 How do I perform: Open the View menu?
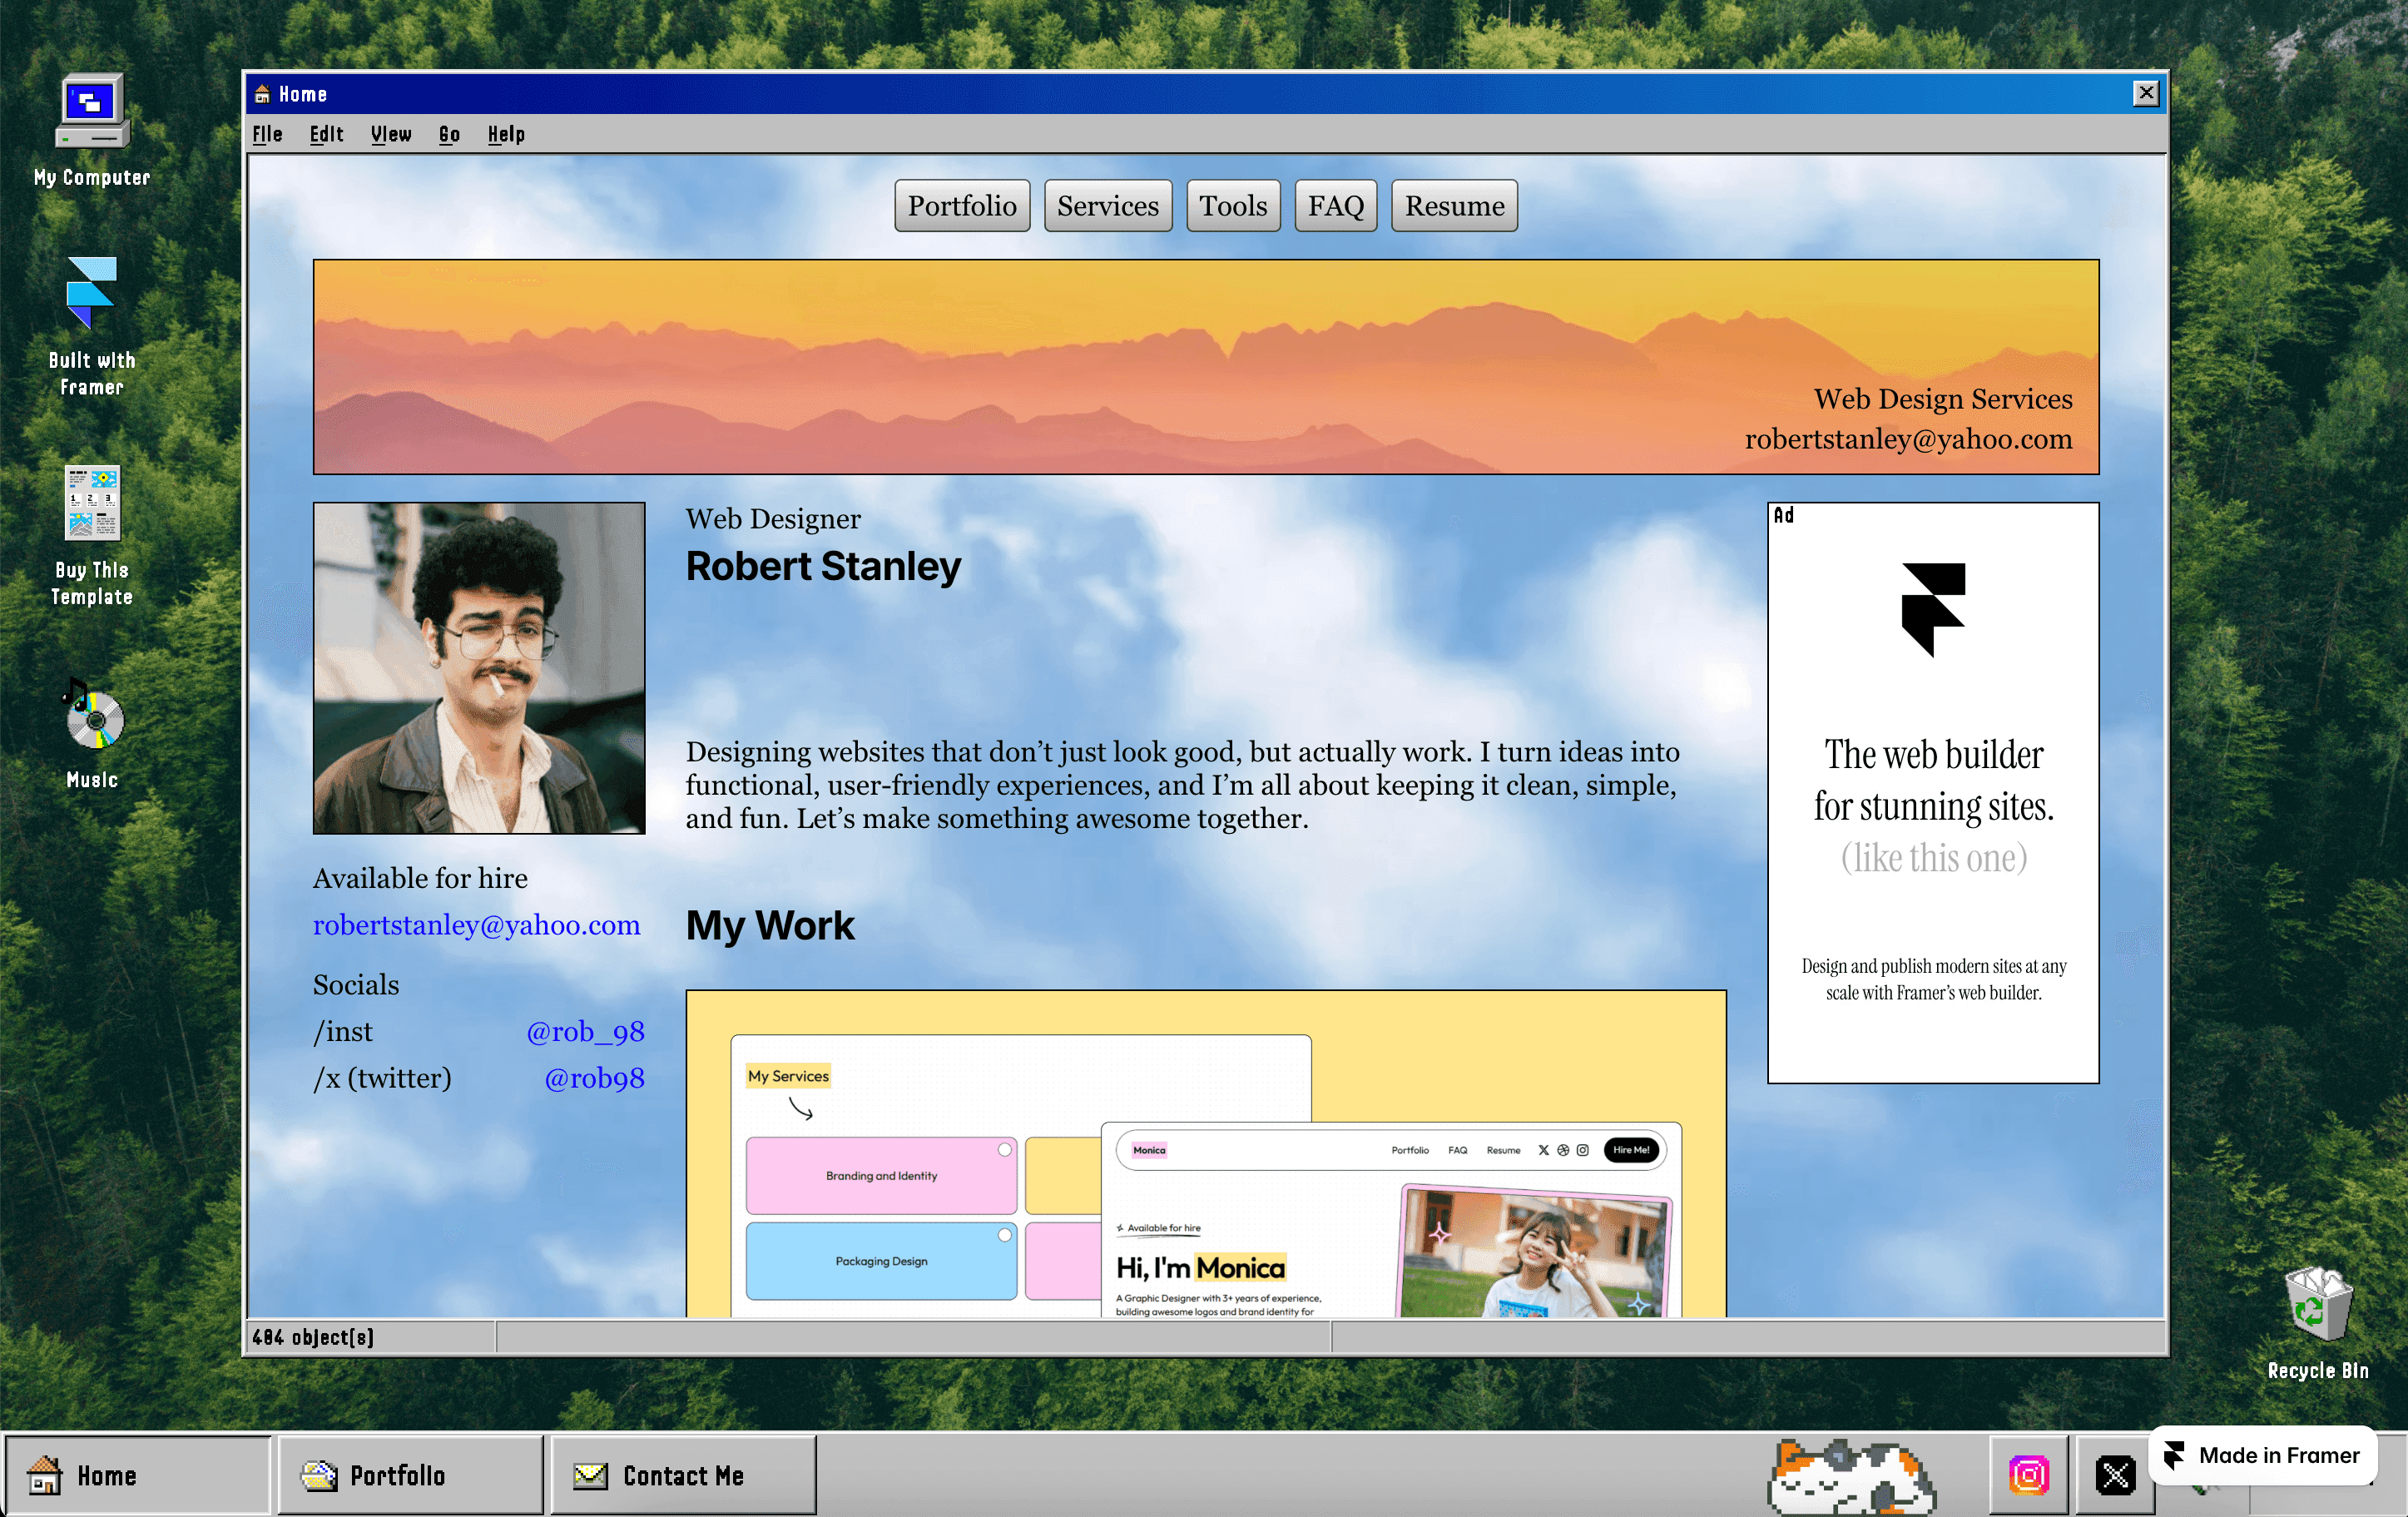(x=391, y=134)
